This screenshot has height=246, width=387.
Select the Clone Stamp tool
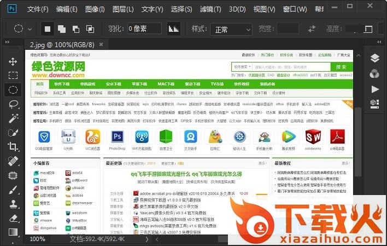coord(13,204)
